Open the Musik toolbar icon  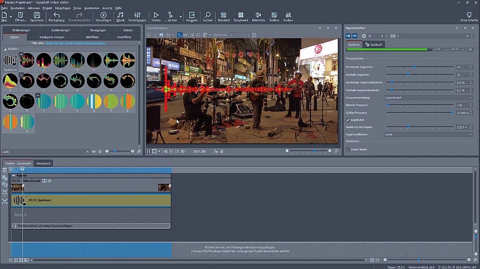tap(120, 15)
